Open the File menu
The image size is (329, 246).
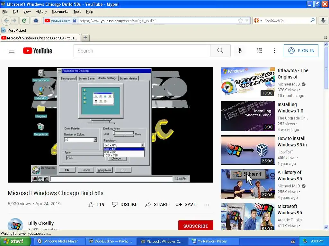point(5,12)
